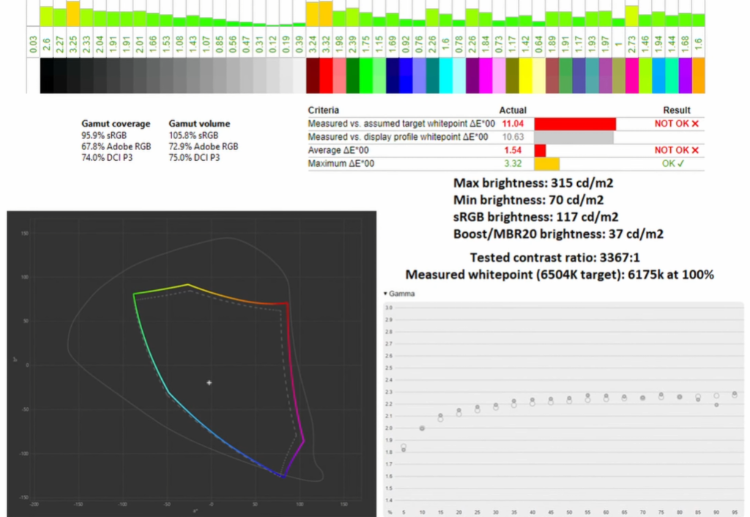Click the red bar for whitepoint 11.04
The image size is (750, 517).
click(575, 124)
